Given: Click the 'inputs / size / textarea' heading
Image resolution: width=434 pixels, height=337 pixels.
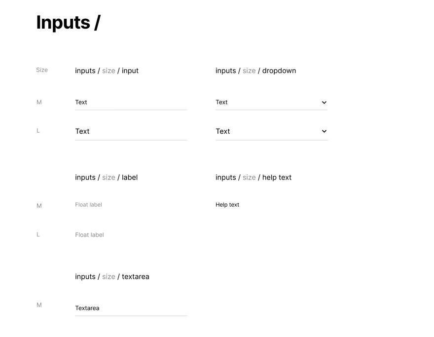Looking at the screenshot, I should [x=112, y=276].
